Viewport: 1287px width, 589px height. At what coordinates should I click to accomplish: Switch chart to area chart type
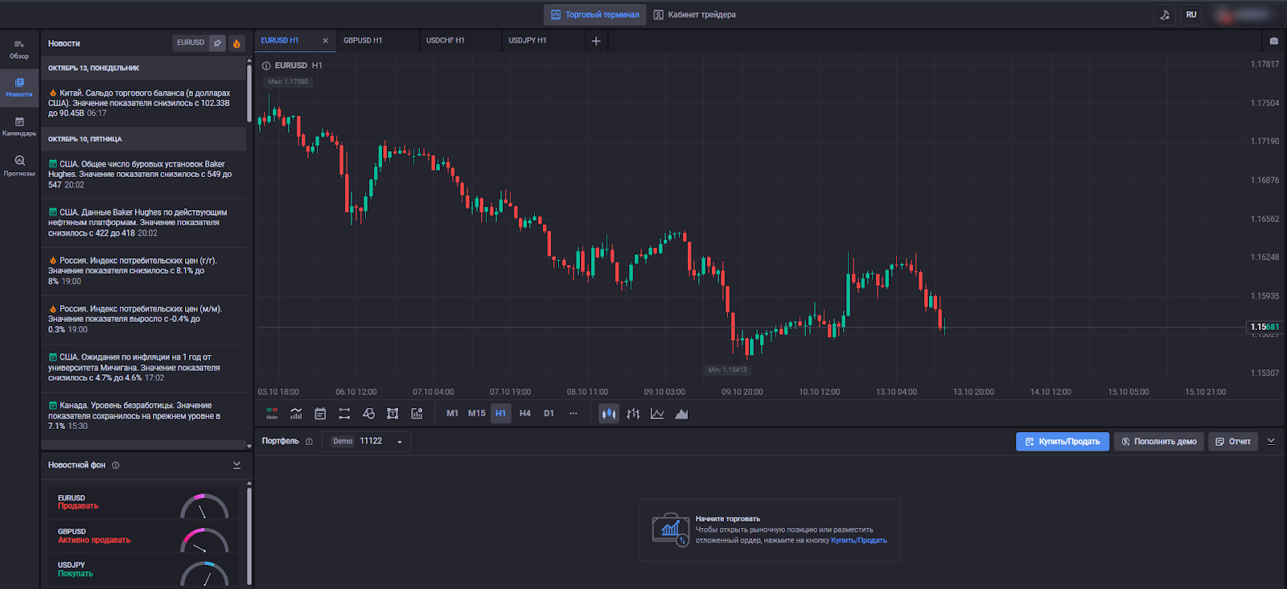click(681, 414)
